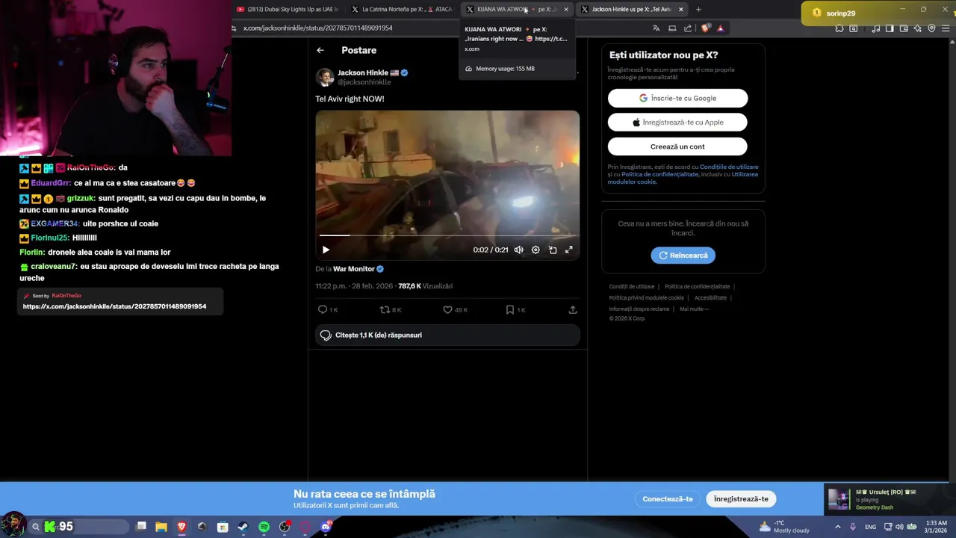Image resolution: width=956 pixels, height=538 pixels.
Task: Open the system volume speaker icon
Action: 900,527
